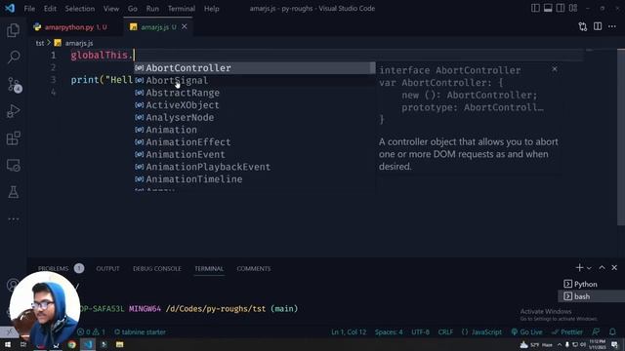Switch to COMMENTS panel tab

pos(254,269)
